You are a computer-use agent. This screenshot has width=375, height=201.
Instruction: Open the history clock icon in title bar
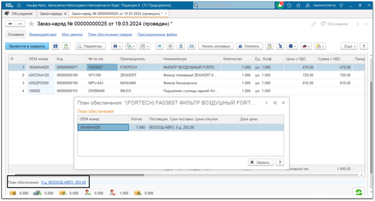tap(289, 5)
